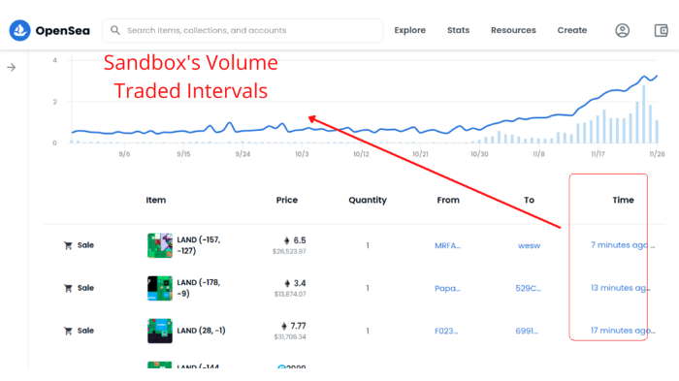Screen dimensions: 679x381
Task: Open the LAND (-178, -9) thumbnail
Action: (160, 288)
